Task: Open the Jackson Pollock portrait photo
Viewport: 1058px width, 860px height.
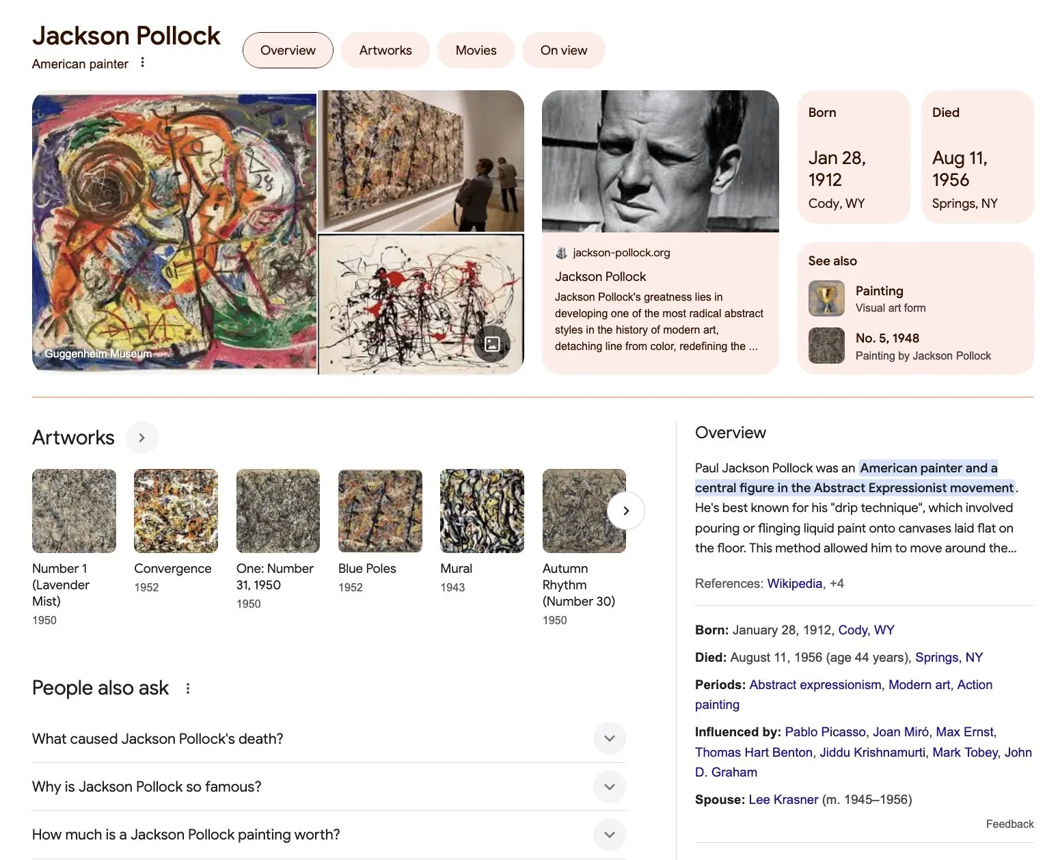Action: 660,161
